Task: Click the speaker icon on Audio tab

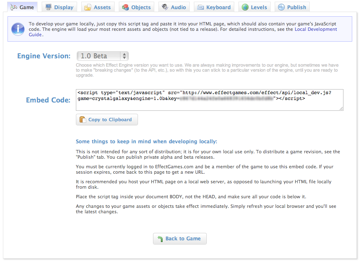Action: (x=165, y=7)
